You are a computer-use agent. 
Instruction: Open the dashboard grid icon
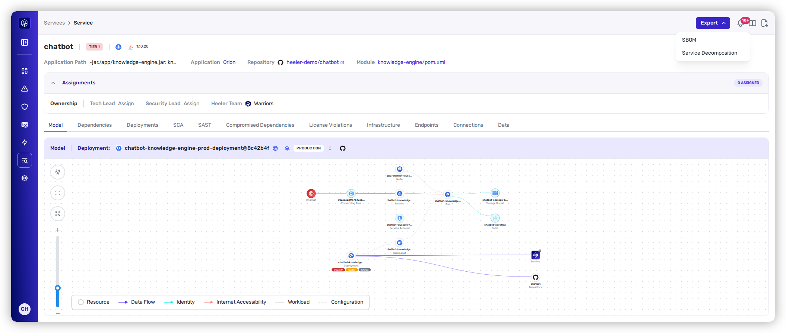coord(25,71)
